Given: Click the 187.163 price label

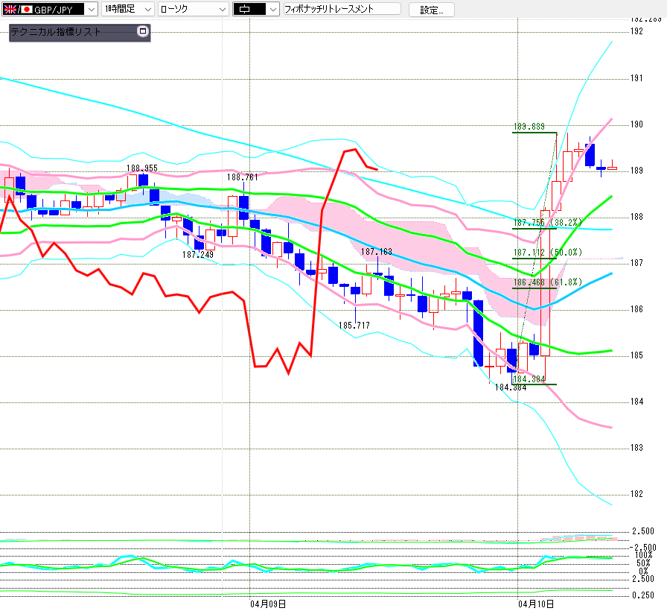Looking at the screenshot, I should coord(377,252).
